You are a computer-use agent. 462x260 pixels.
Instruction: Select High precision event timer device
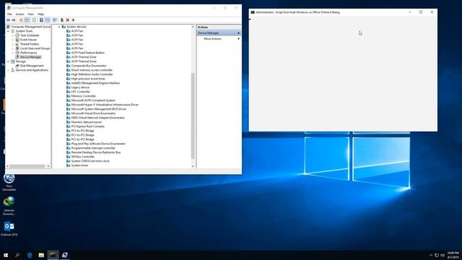pos(88,79)
